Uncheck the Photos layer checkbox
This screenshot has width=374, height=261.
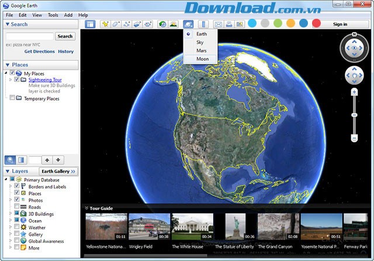click(17, 199)
